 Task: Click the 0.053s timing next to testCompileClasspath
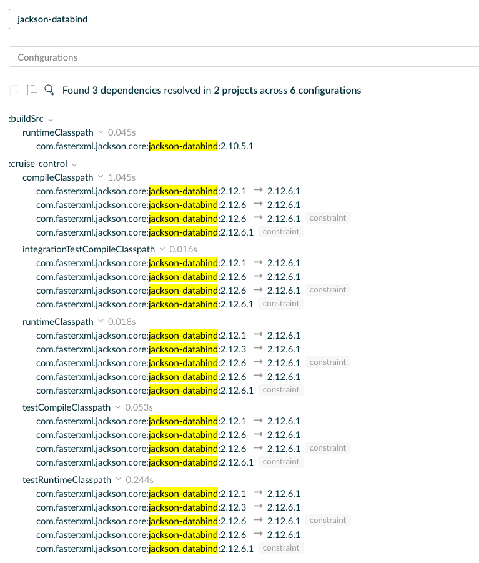point(139,407)
